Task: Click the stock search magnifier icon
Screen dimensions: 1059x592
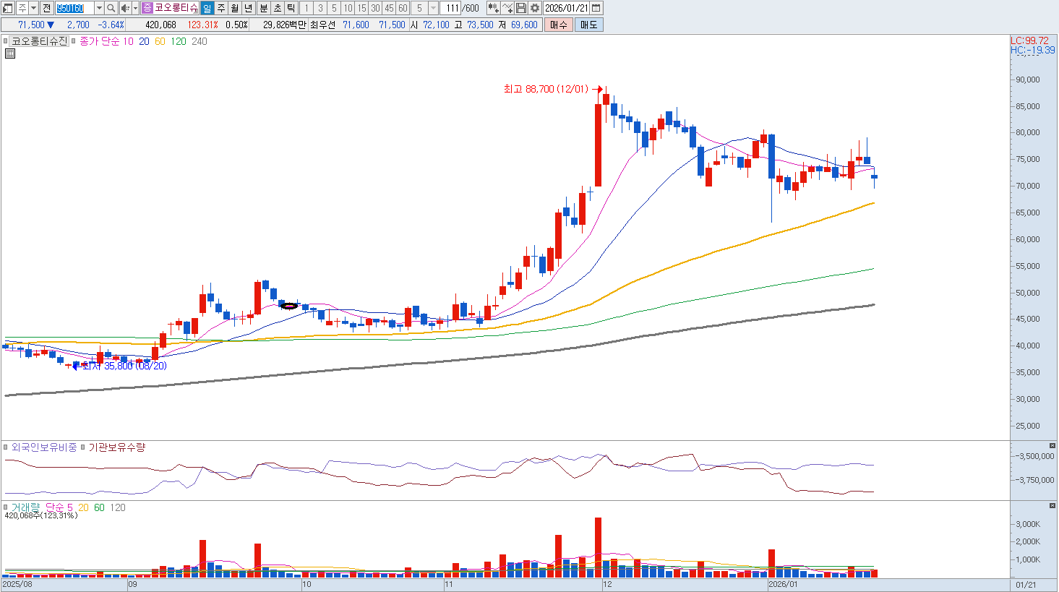Action: click(x=111, y=8)
